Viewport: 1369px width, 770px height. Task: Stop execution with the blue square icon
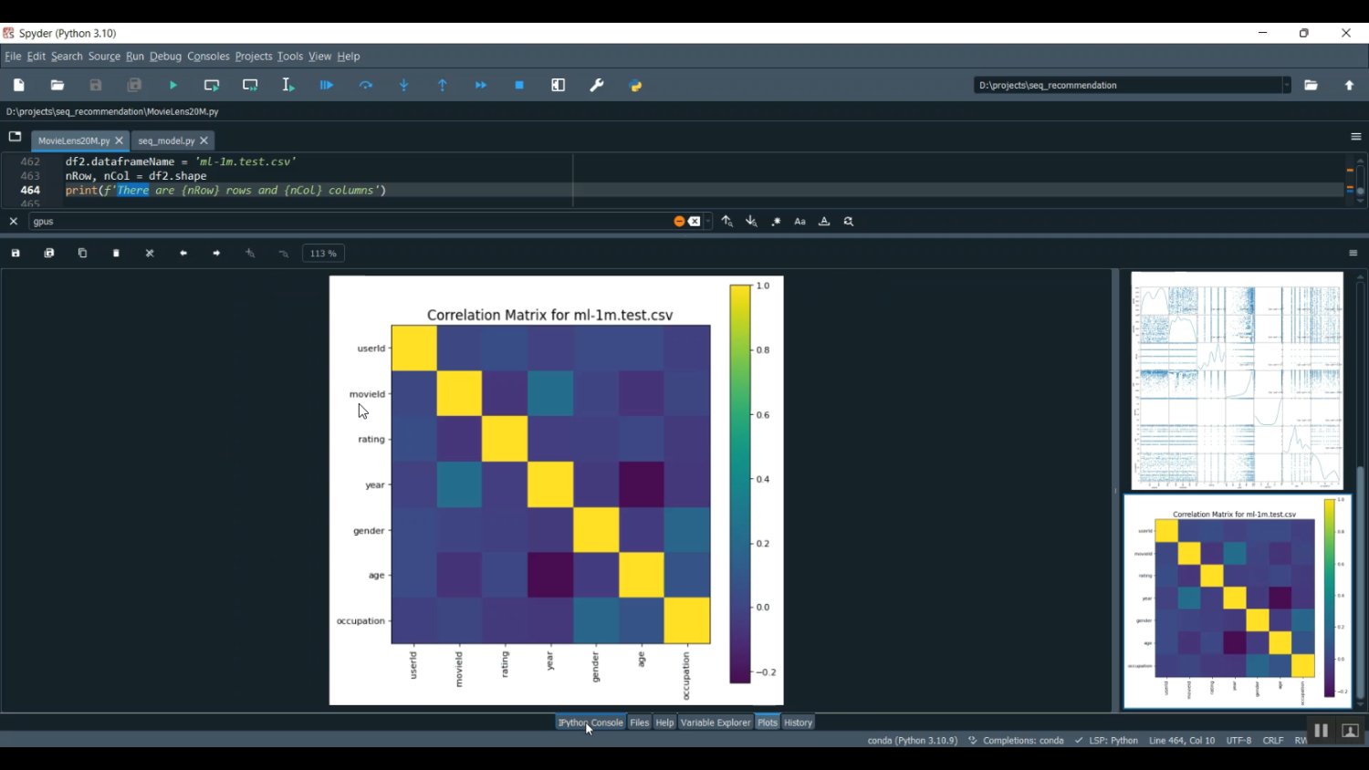tap(519, 85)
